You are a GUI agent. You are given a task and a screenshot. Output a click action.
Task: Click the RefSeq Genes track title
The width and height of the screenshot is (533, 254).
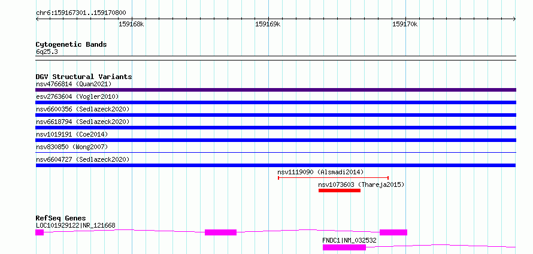click(60, 218)
